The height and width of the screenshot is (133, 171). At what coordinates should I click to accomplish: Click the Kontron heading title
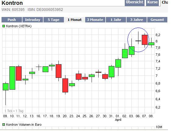pos(12,3)
